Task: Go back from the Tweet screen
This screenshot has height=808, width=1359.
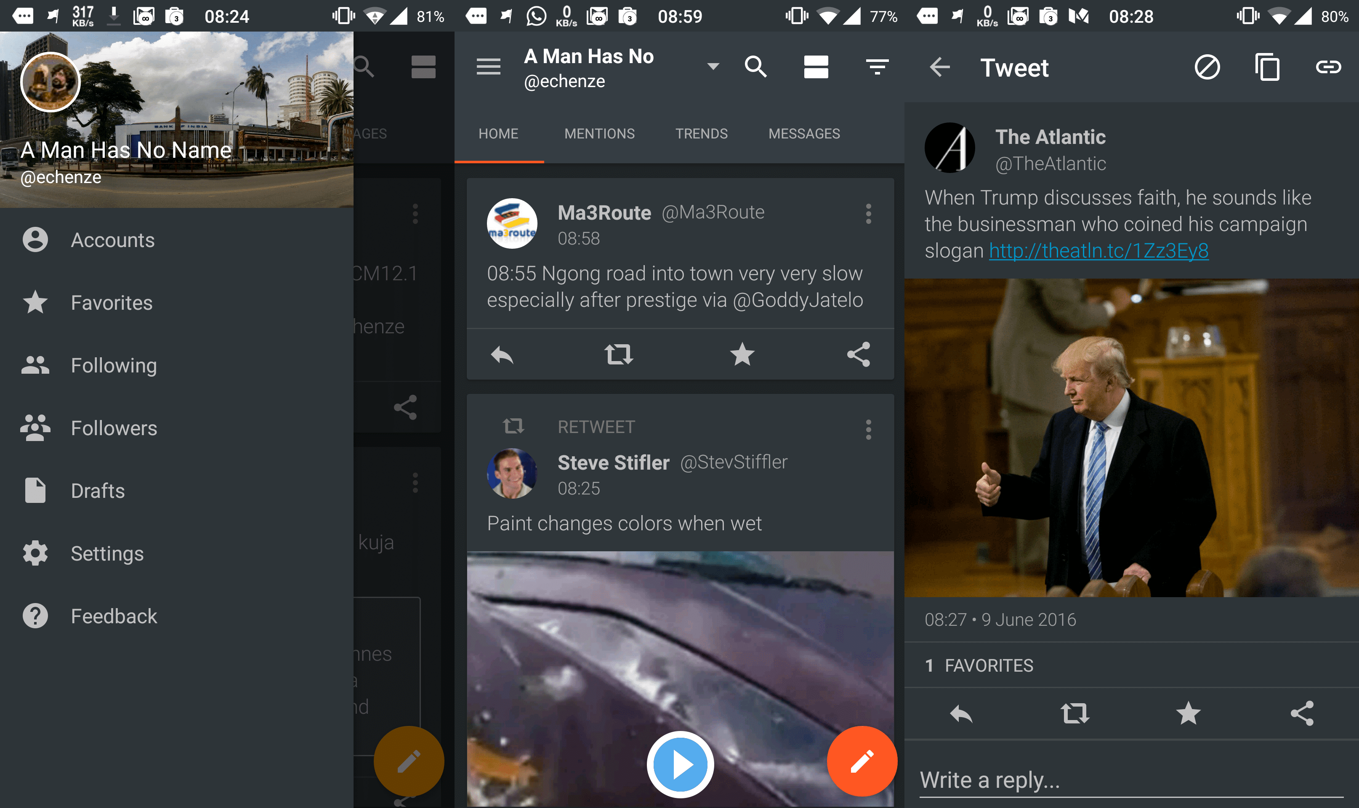Action: [939, 67]
